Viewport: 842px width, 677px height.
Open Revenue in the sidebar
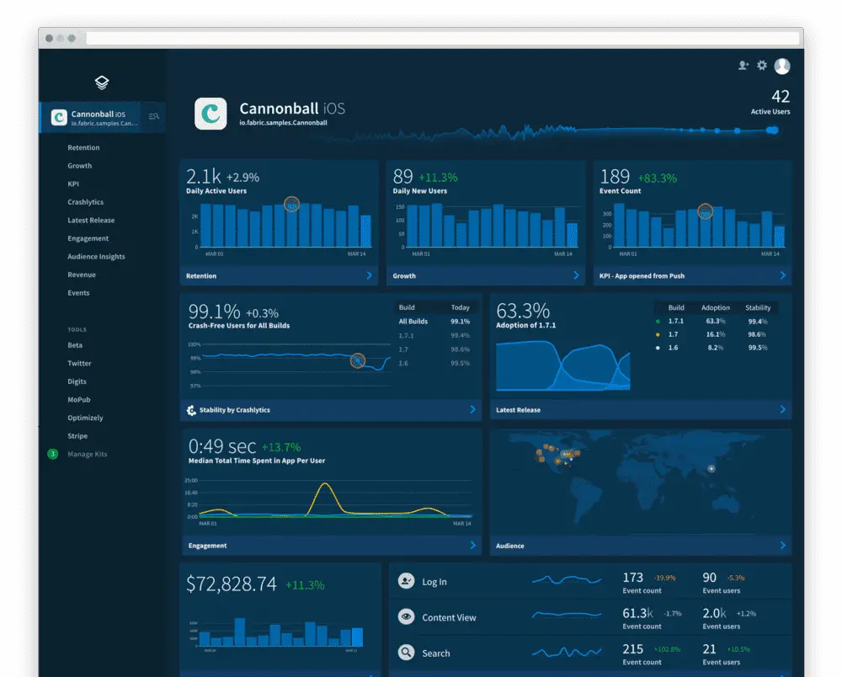pos(82,275)
